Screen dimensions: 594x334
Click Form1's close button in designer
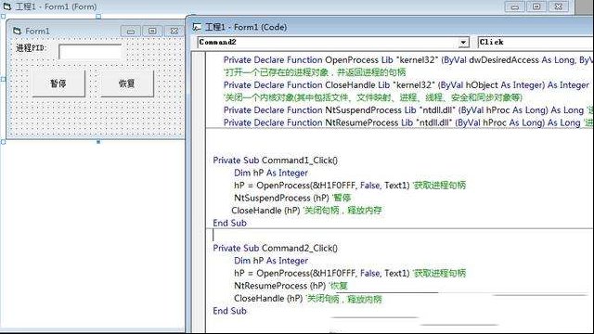(174, 31)
